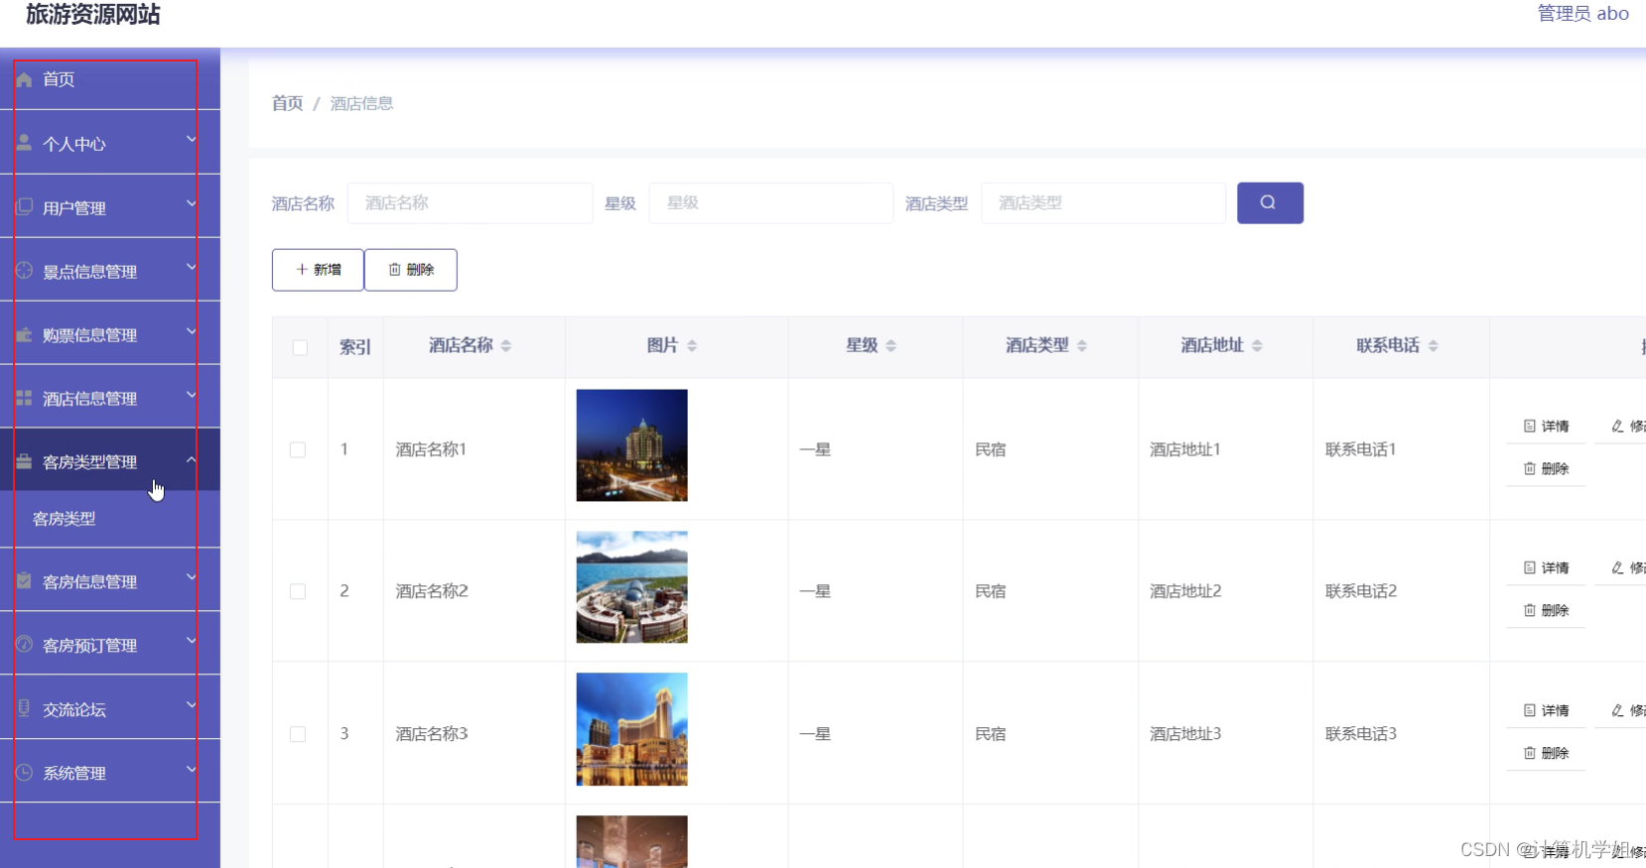Screen dimensions: 1646x868
Task: Delete the 酒店名称1 row
Action: 1546,468
